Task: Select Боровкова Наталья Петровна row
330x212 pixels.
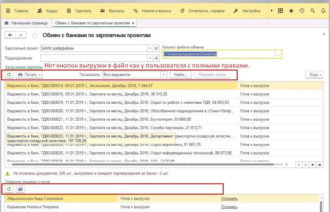Action: click(162, 207)
